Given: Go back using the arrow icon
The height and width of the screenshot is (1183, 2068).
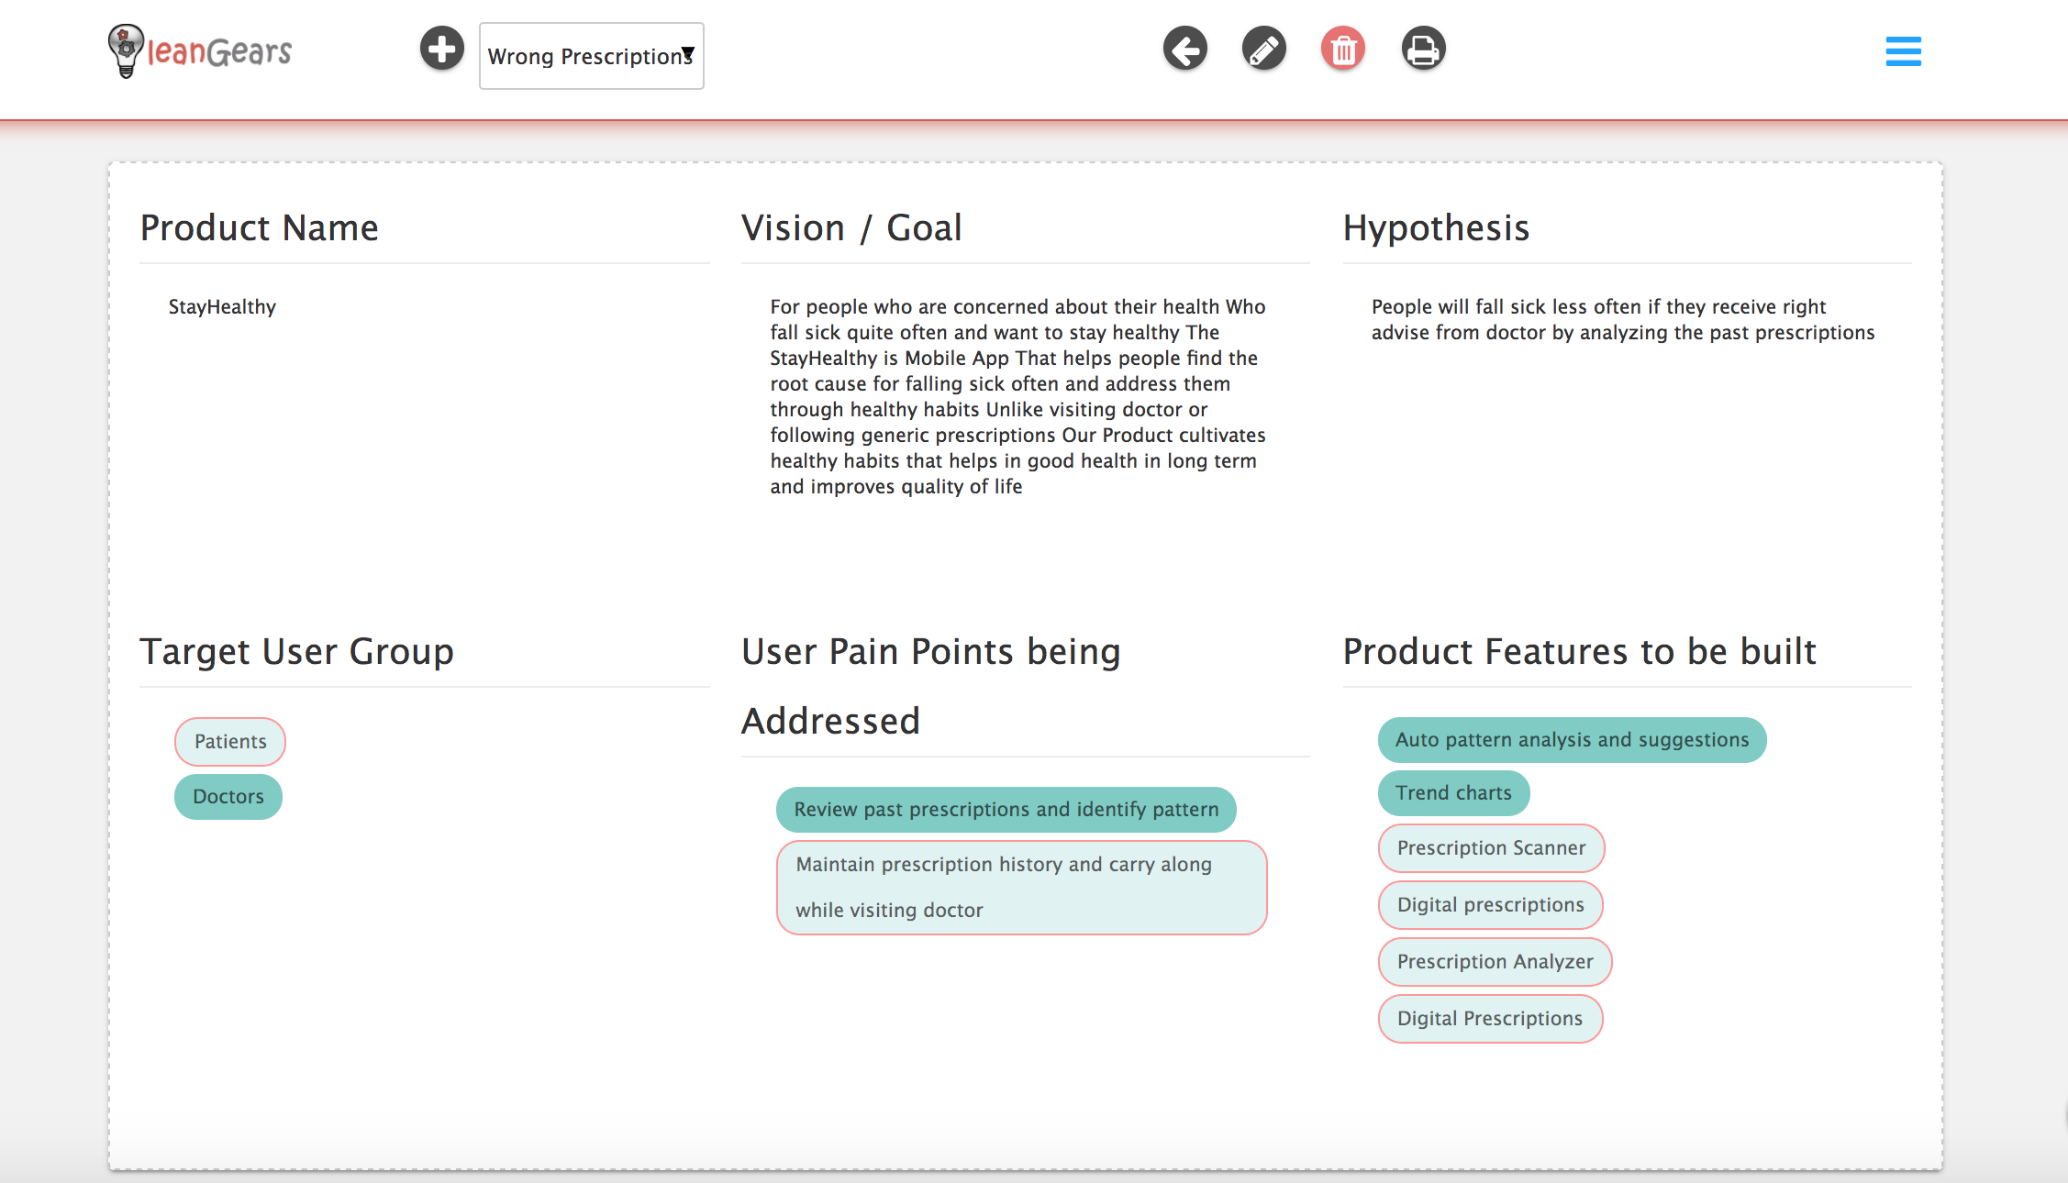Looking at the screenshot, I should coord(1184,49).
